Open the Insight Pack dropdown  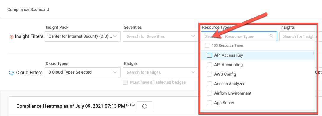click(83, 36)
